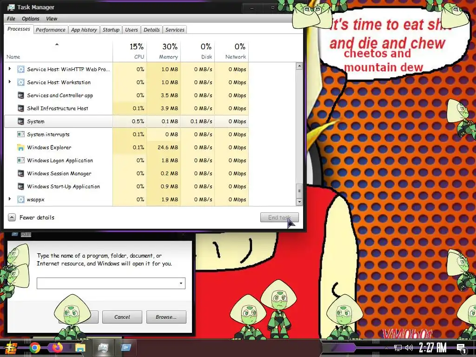
Task: Click the 24.6 MB memory value
Action: (x=167, y=147)
